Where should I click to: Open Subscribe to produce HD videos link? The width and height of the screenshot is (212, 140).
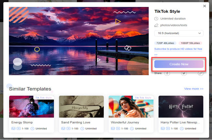point(178,49)
